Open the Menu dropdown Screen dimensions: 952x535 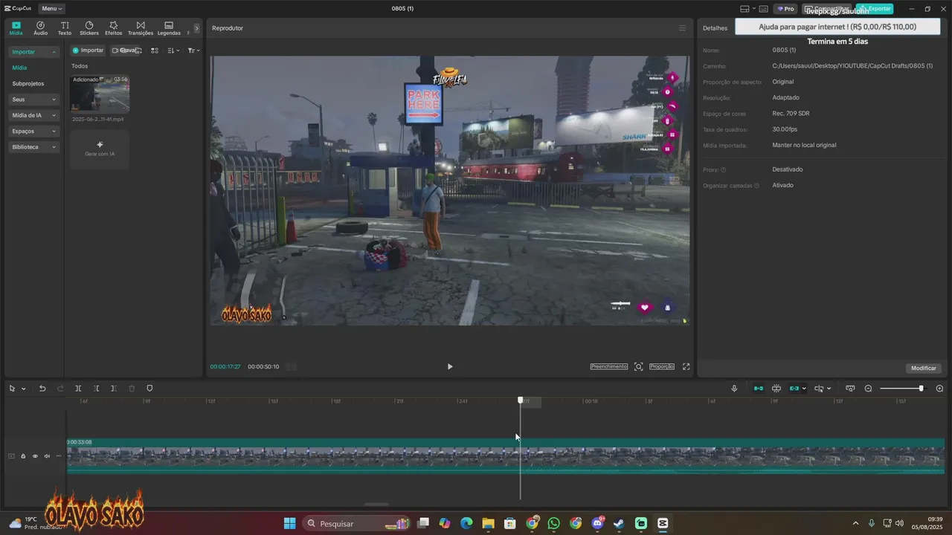51,9
